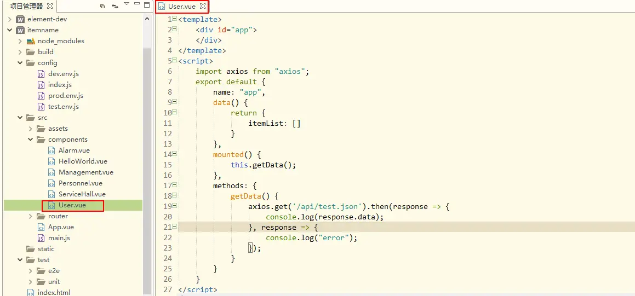Select the test.env.js file icon

click(41, 107)
